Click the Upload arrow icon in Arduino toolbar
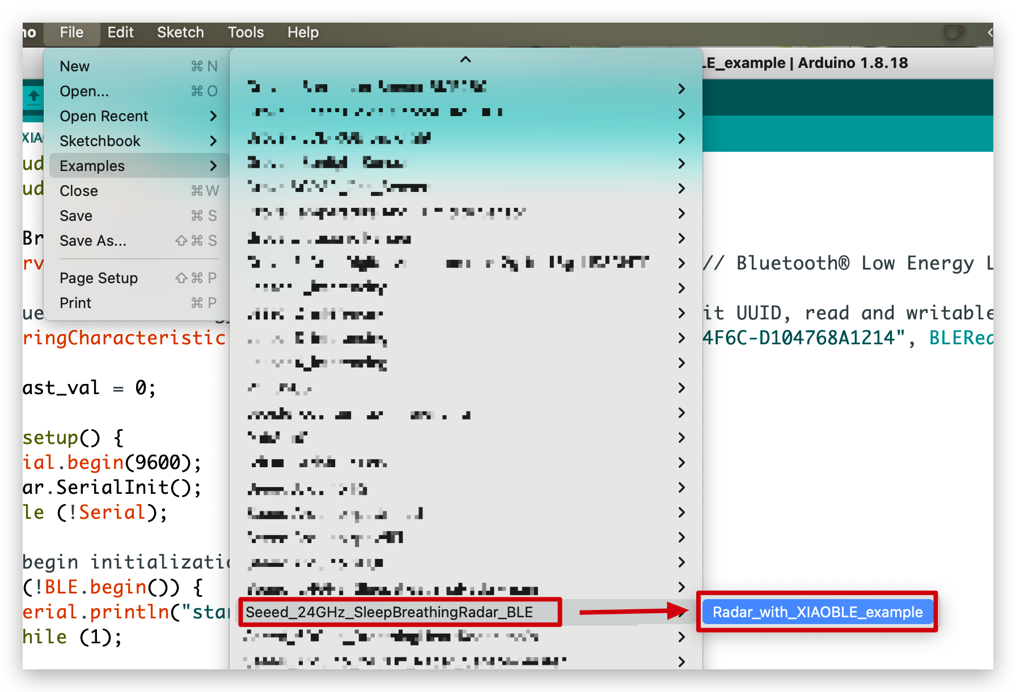Viewport: 1016px width, 692px height. [x=34, y=98]
